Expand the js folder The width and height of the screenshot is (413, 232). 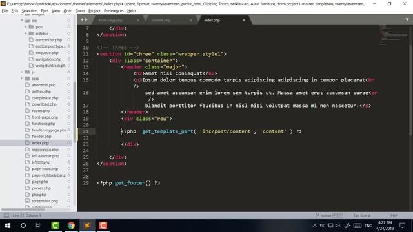click(22, 72)
